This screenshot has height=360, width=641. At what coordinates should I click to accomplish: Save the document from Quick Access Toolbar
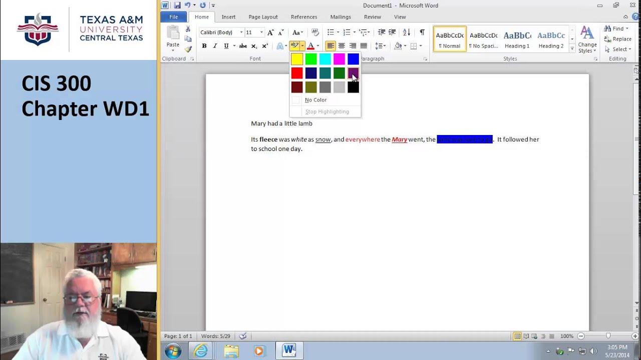177,5
